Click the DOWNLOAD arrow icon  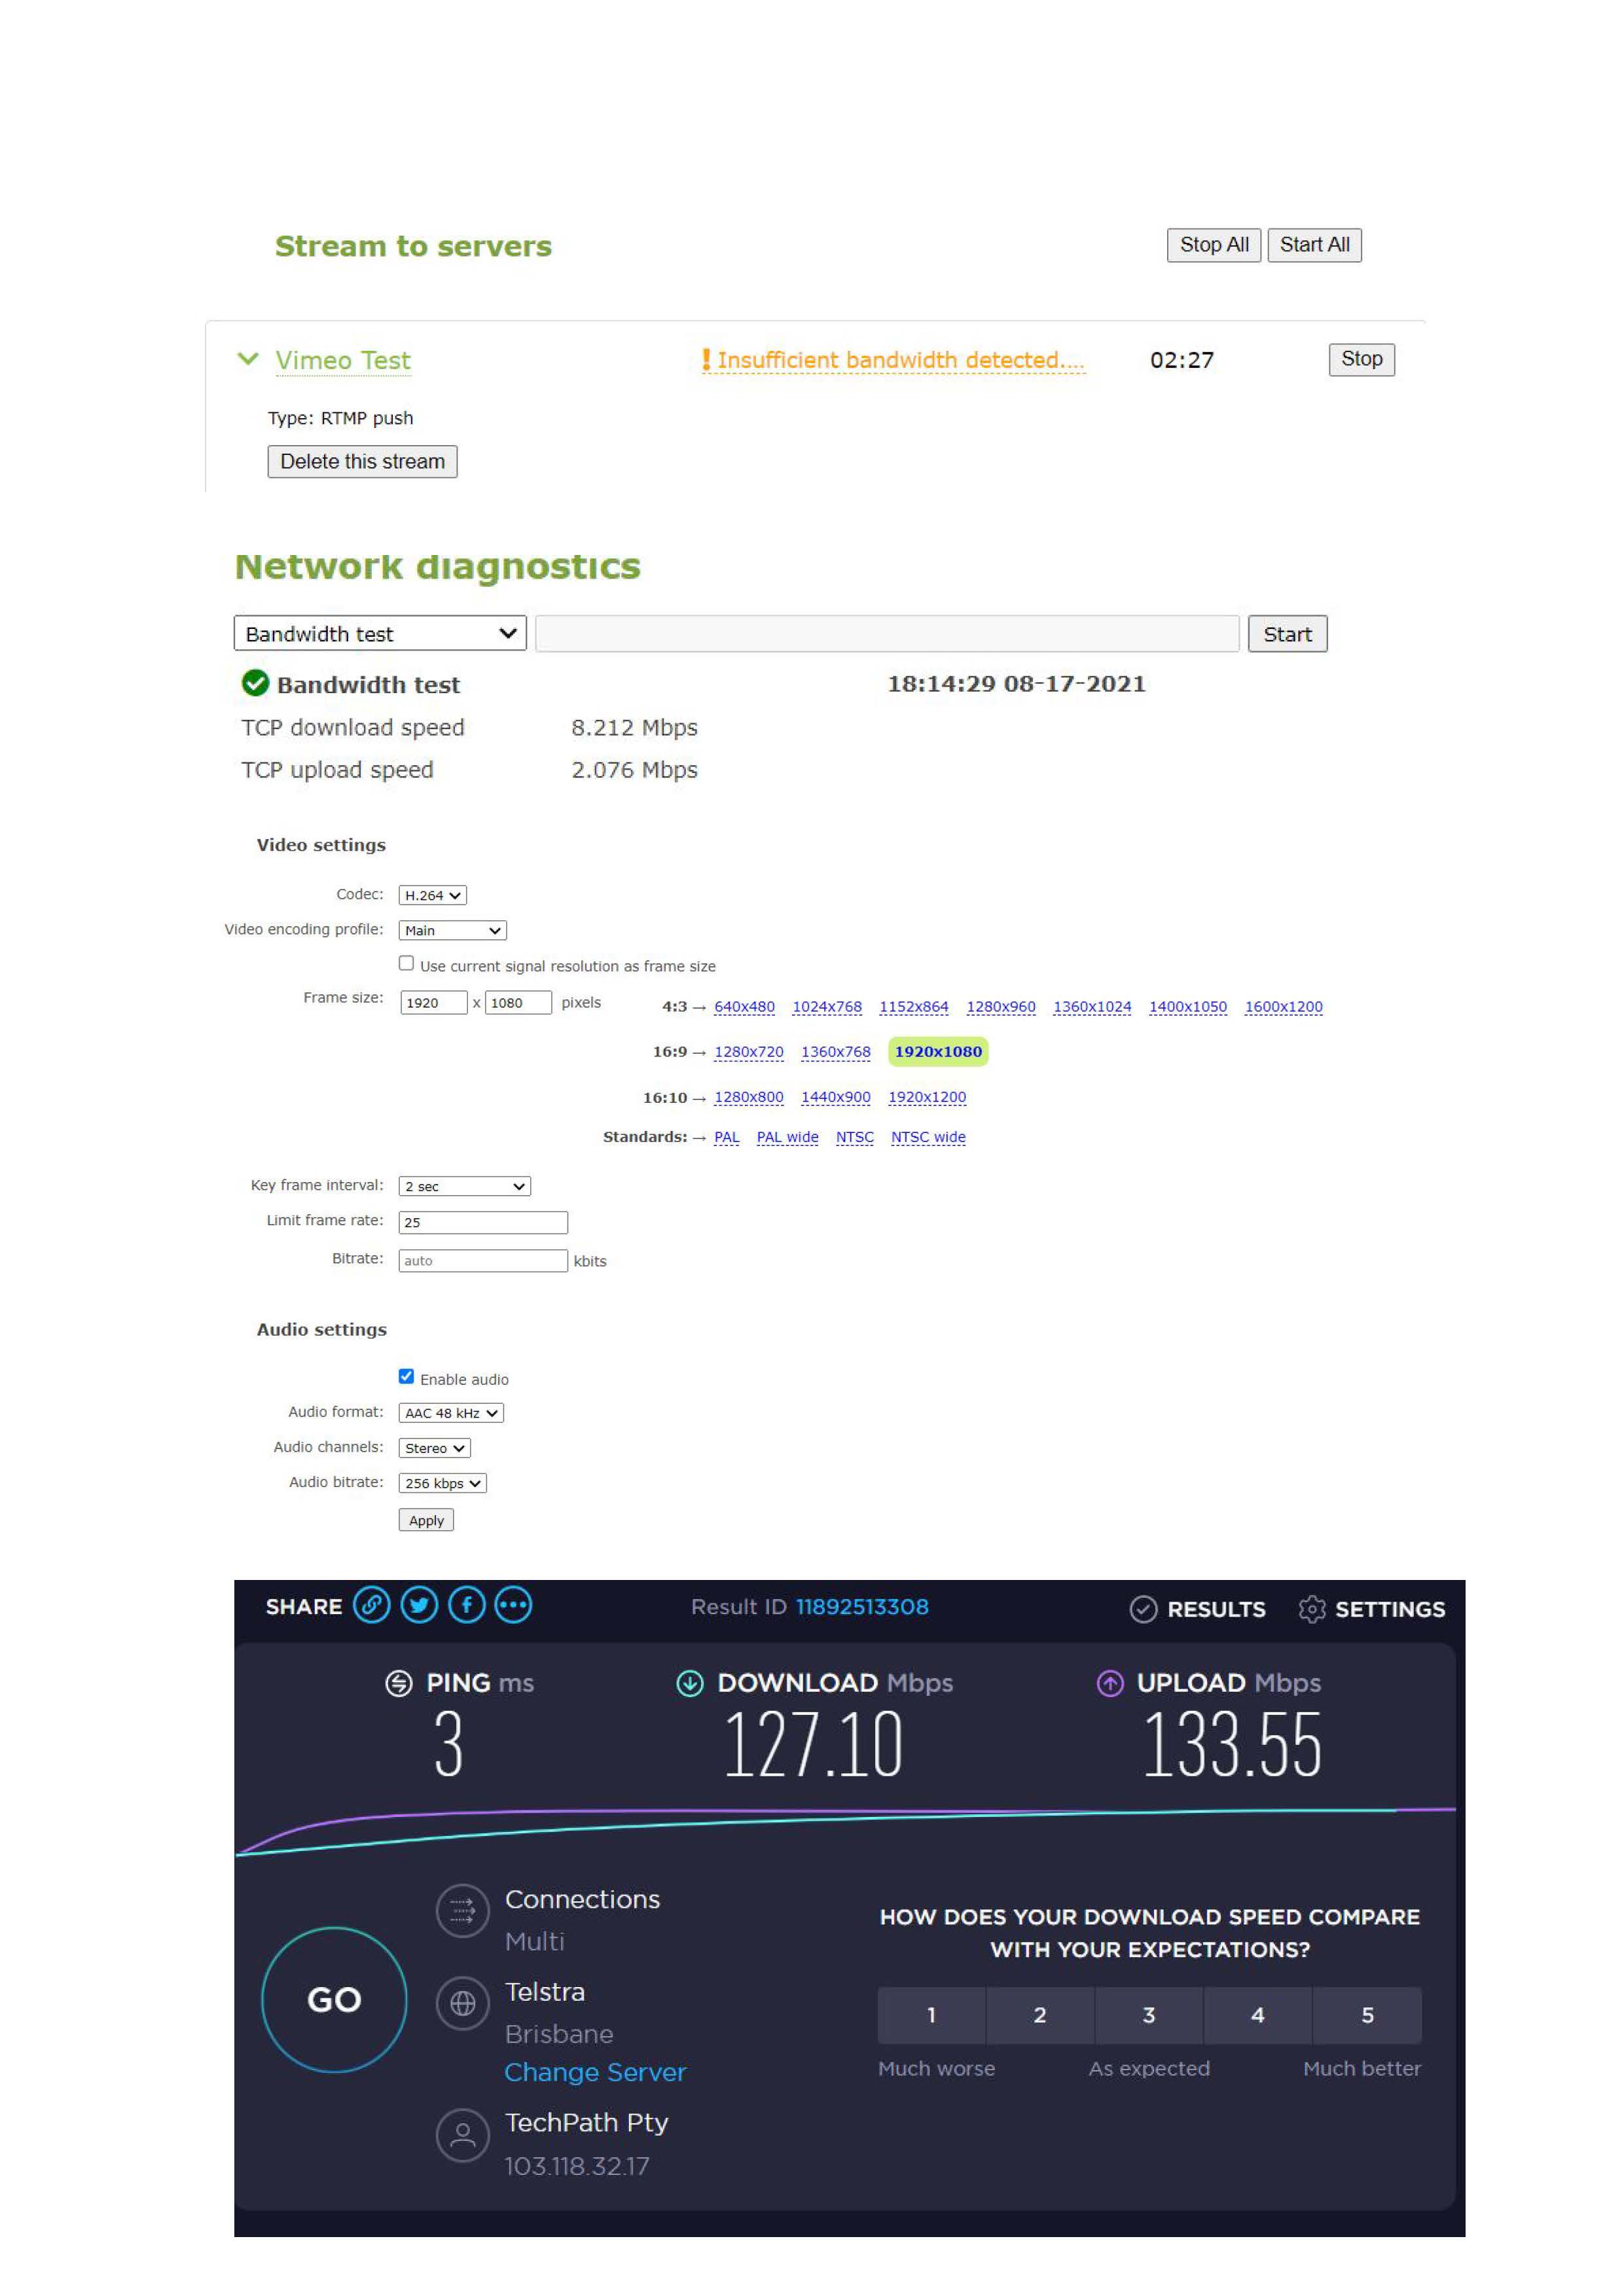[x=690, y=1684]
